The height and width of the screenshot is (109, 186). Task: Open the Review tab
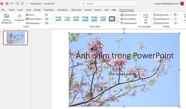[x=98, y=10]
